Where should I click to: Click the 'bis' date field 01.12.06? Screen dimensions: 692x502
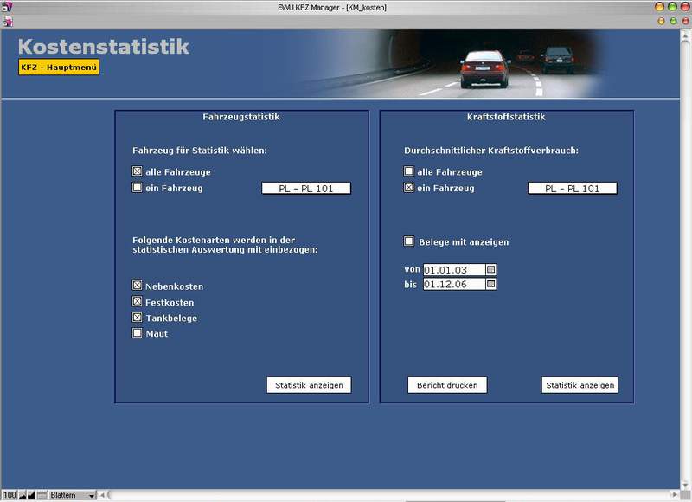pos(454,284)
